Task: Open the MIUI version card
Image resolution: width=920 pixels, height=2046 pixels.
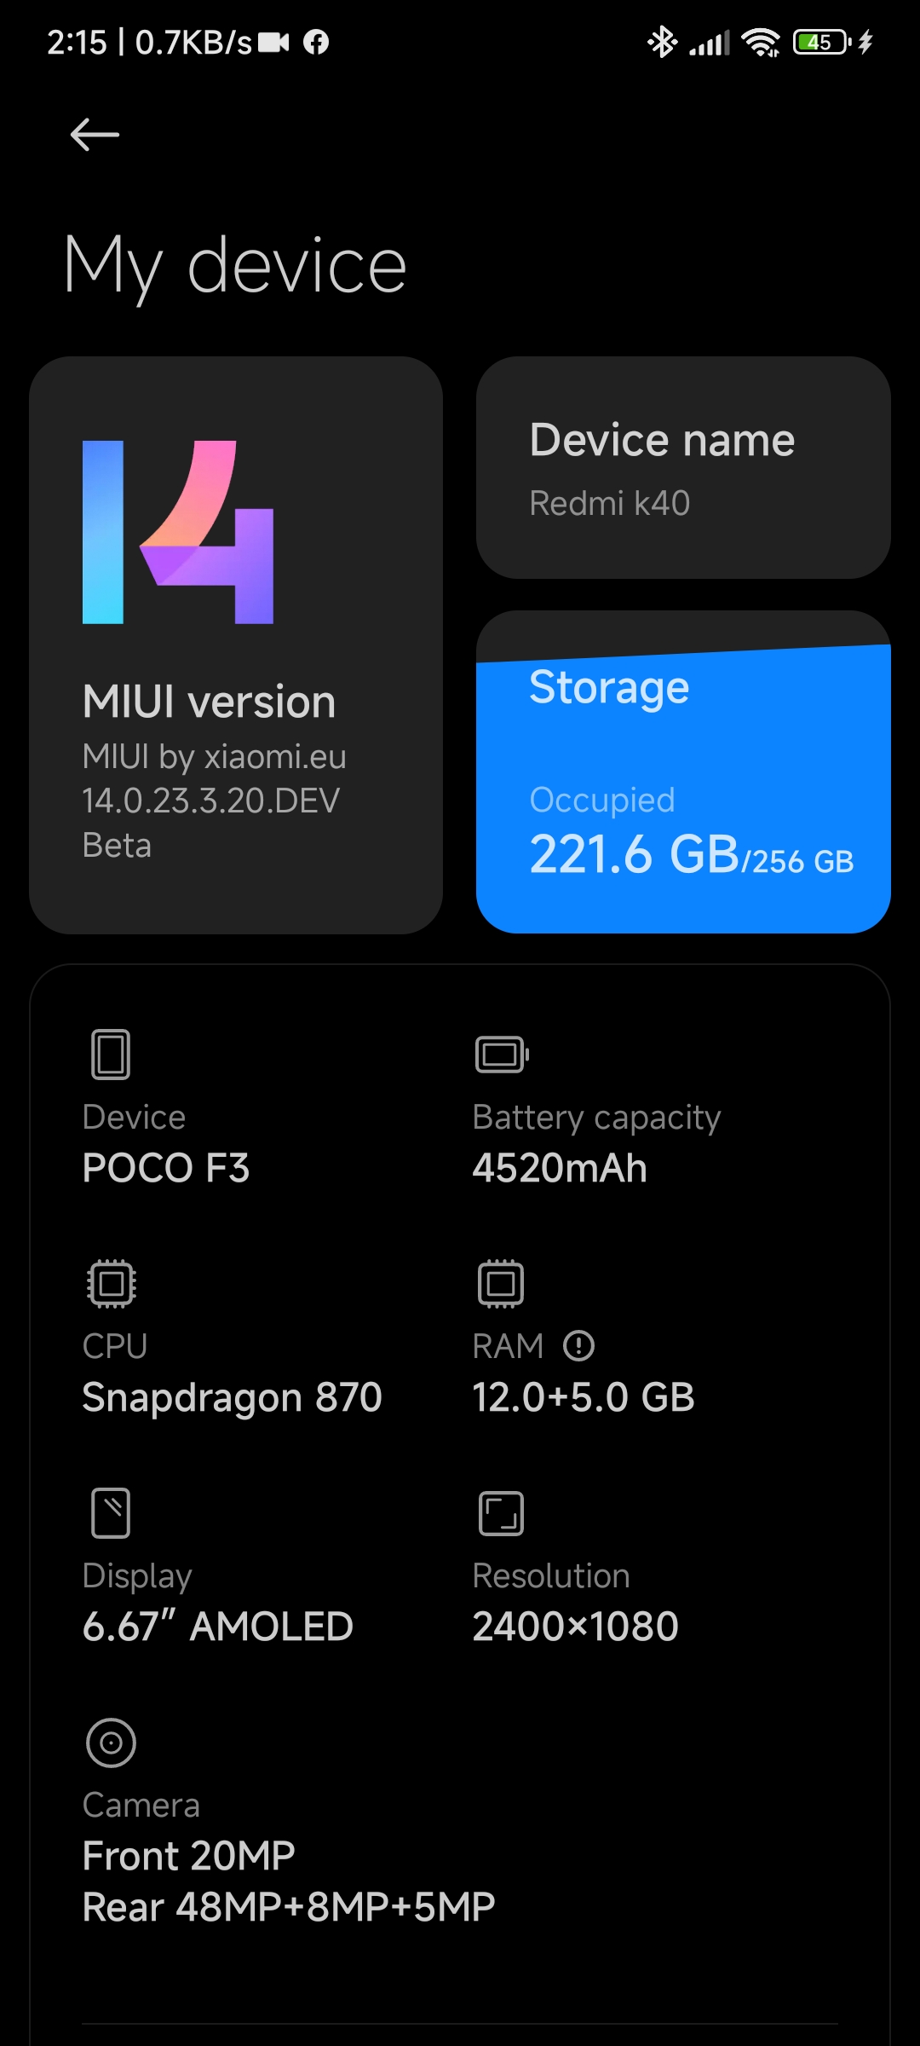Action: (x=236, y=645)
